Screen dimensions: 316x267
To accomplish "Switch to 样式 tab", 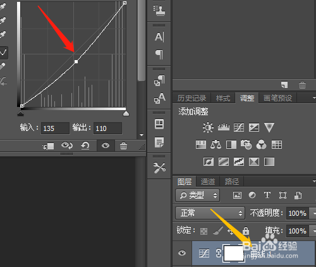I will 223,98.
